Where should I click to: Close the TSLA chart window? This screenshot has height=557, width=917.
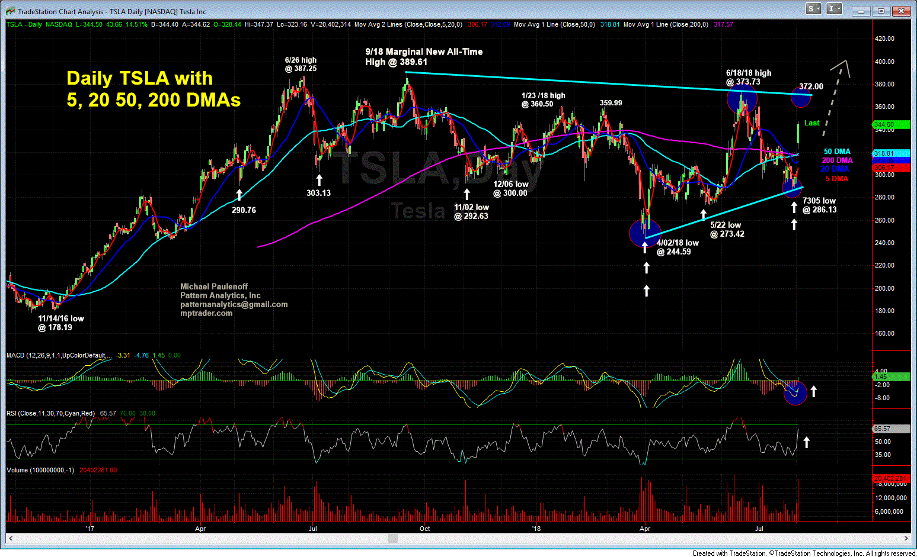point(901,11)
